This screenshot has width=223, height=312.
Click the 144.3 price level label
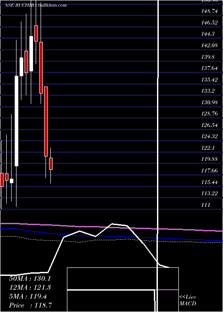pyautogui.click(x=208, y=34)
